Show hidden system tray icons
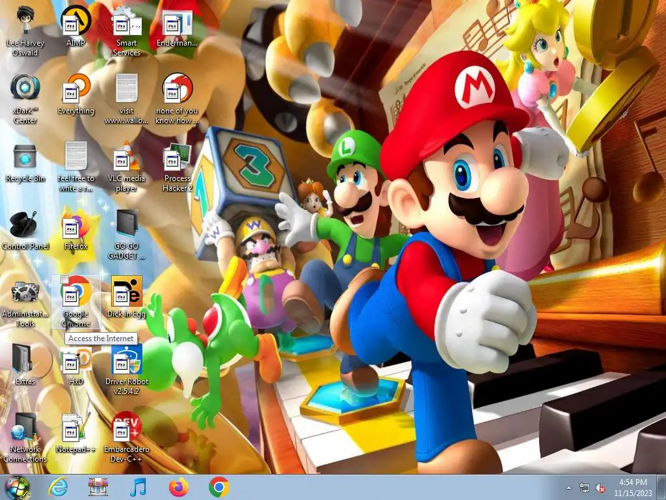The height and width of the screenshot is (500, 666). (568, 488)
